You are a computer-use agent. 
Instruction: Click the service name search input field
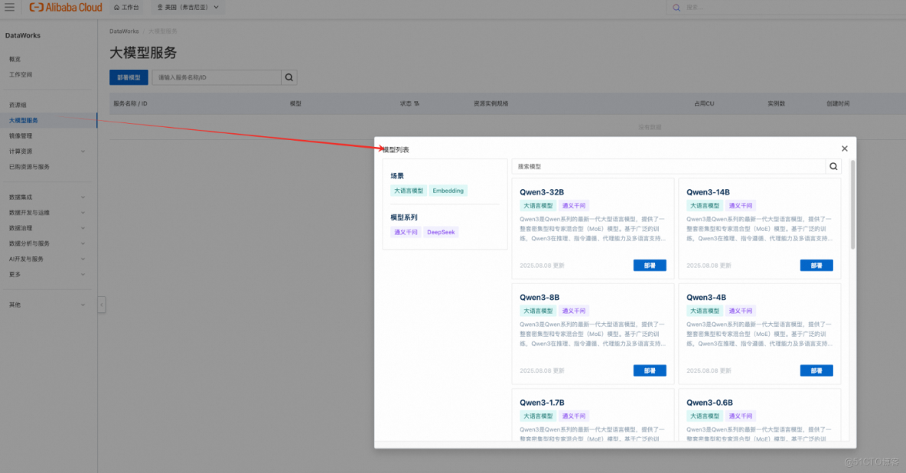tap(217, 77)
